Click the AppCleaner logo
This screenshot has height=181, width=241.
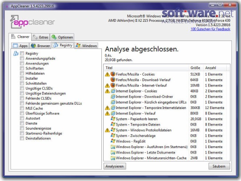click(32, 22)
